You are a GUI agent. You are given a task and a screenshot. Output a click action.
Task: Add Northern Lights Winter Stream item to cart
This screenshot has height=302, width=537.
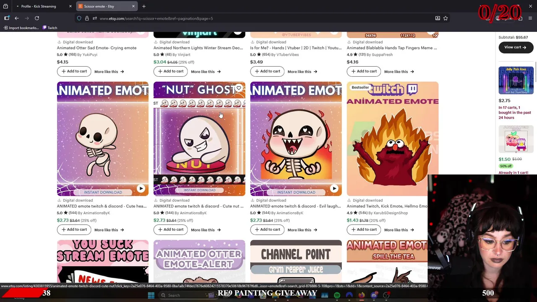pyautogui.click(x=170, y=71)
